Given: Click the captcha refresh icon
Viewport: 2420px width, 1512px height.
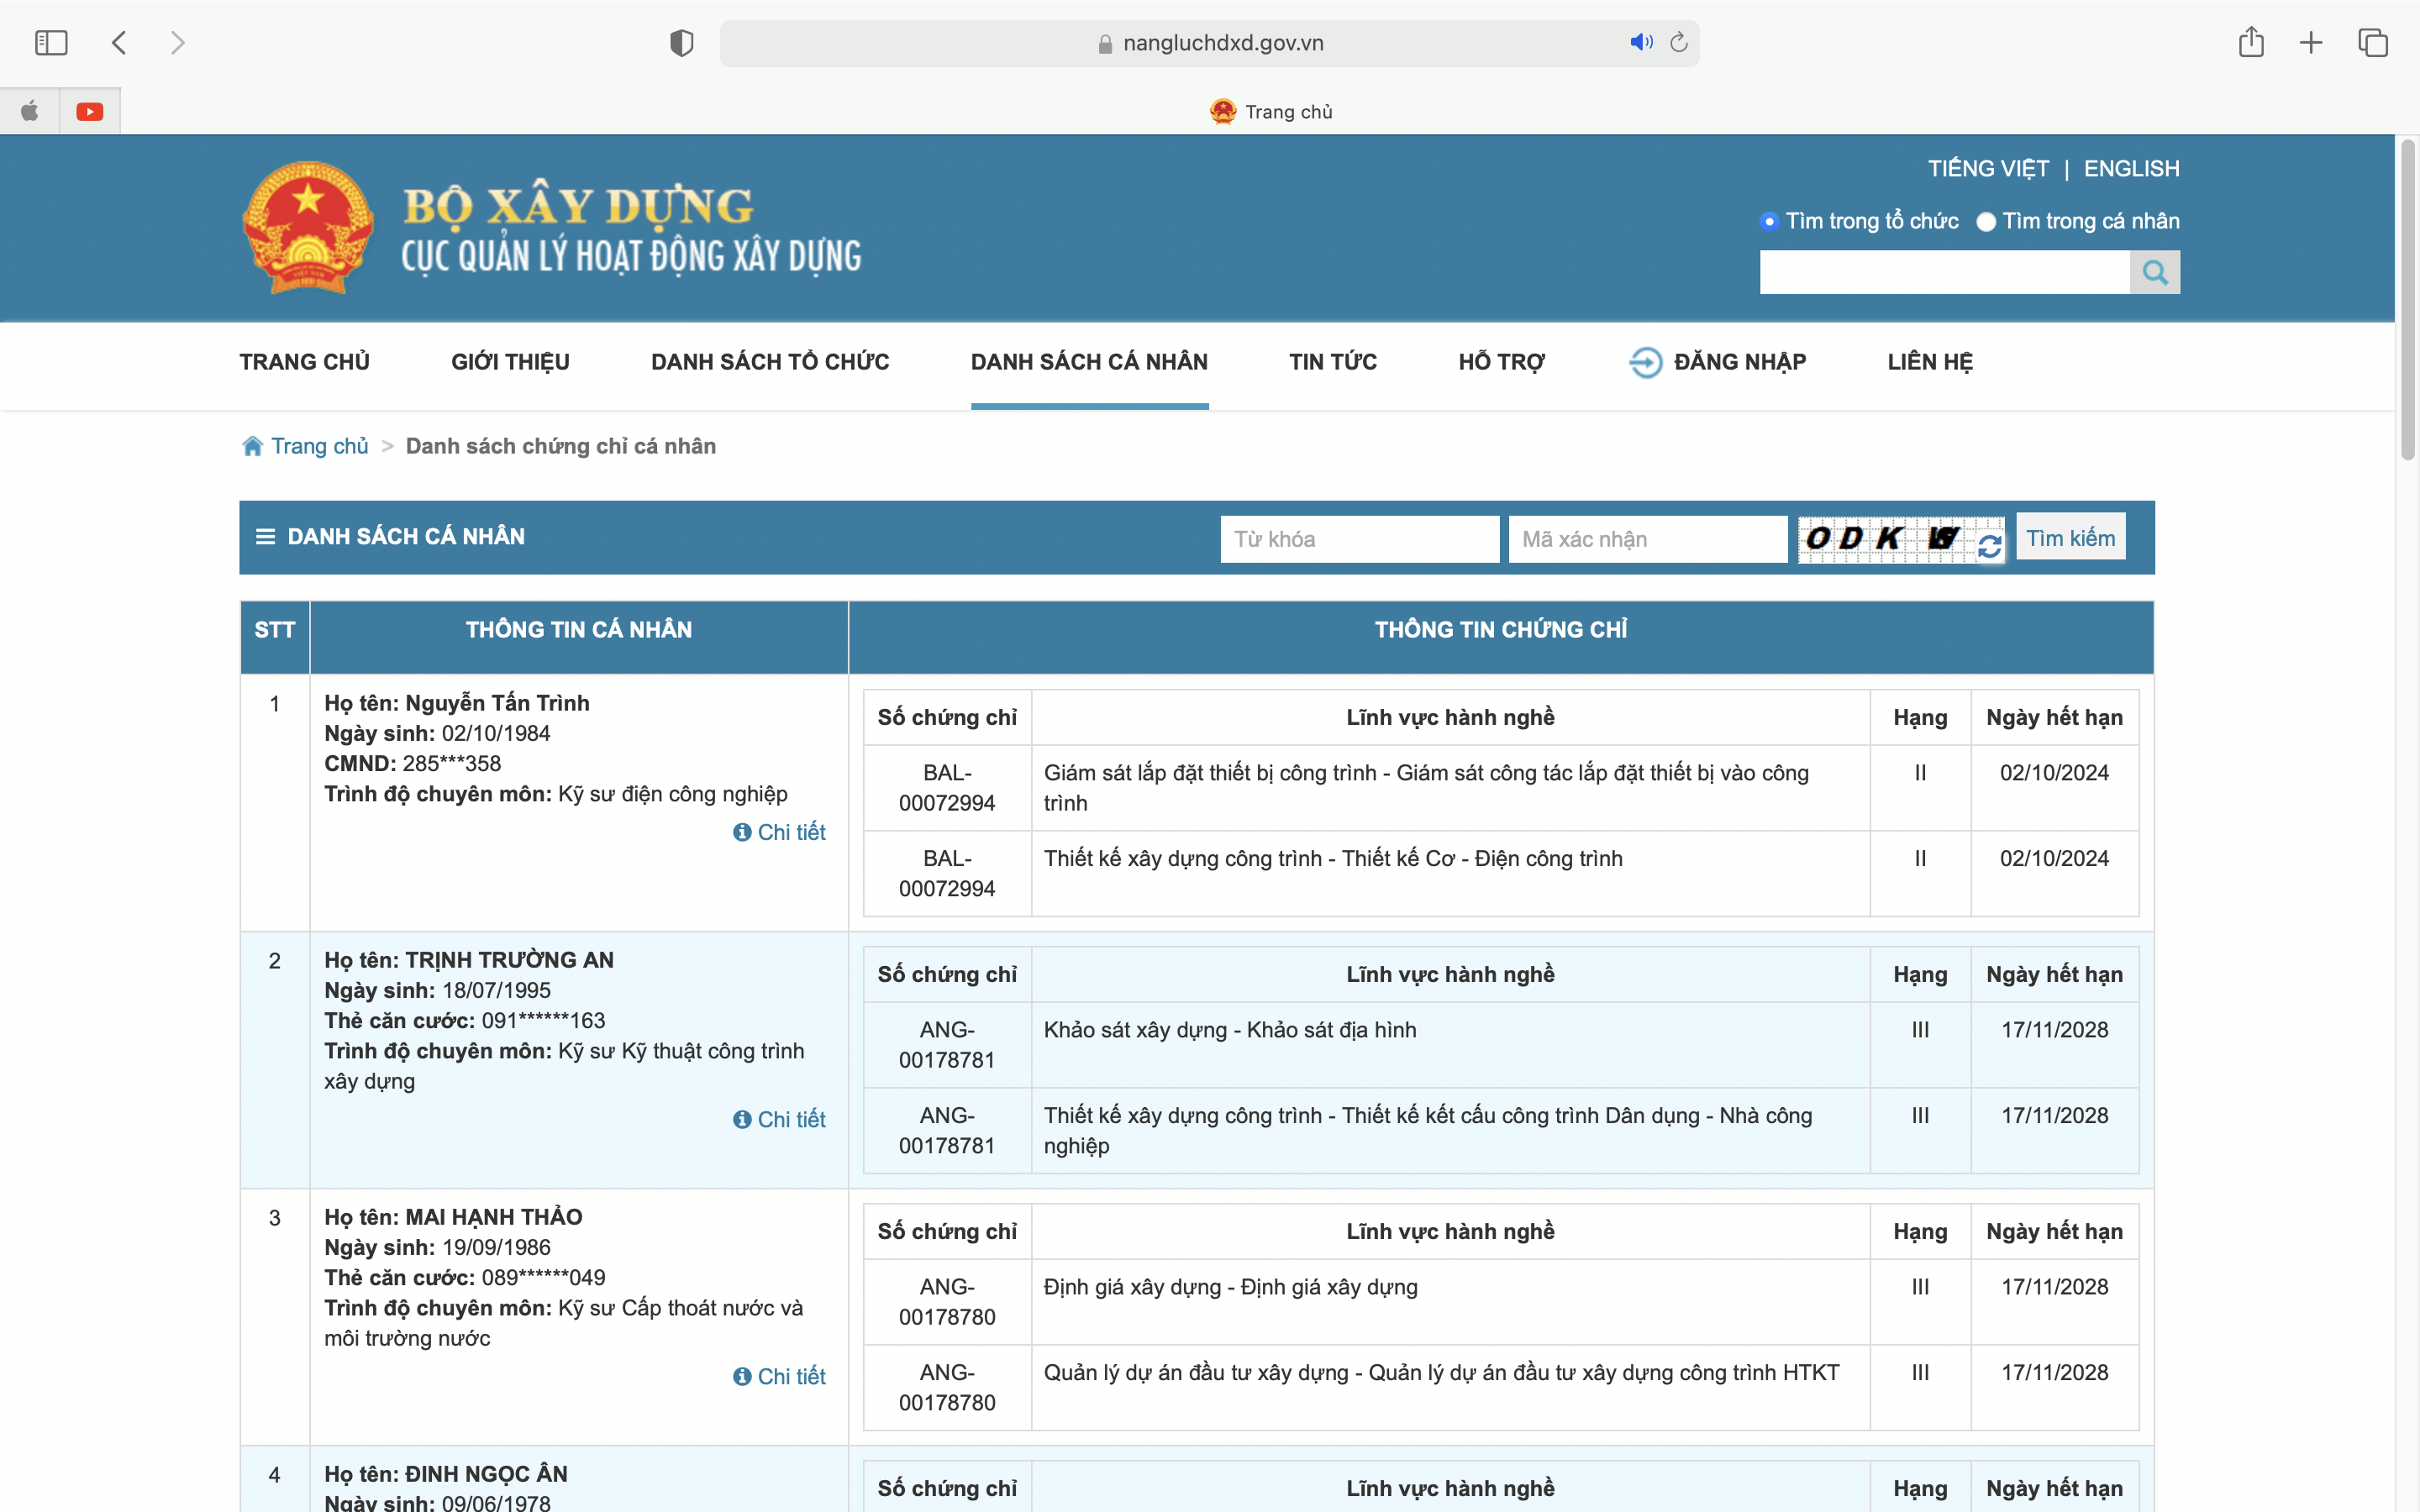Looking at the screenshot, I should (x=1989, y=546).
